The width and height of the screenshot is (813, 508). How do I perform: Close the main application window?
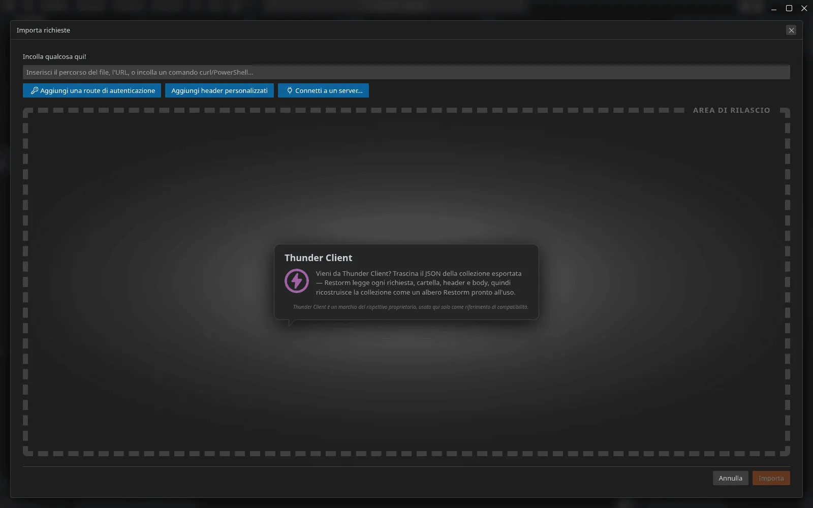pyautogui.click(x=804, y=8)
